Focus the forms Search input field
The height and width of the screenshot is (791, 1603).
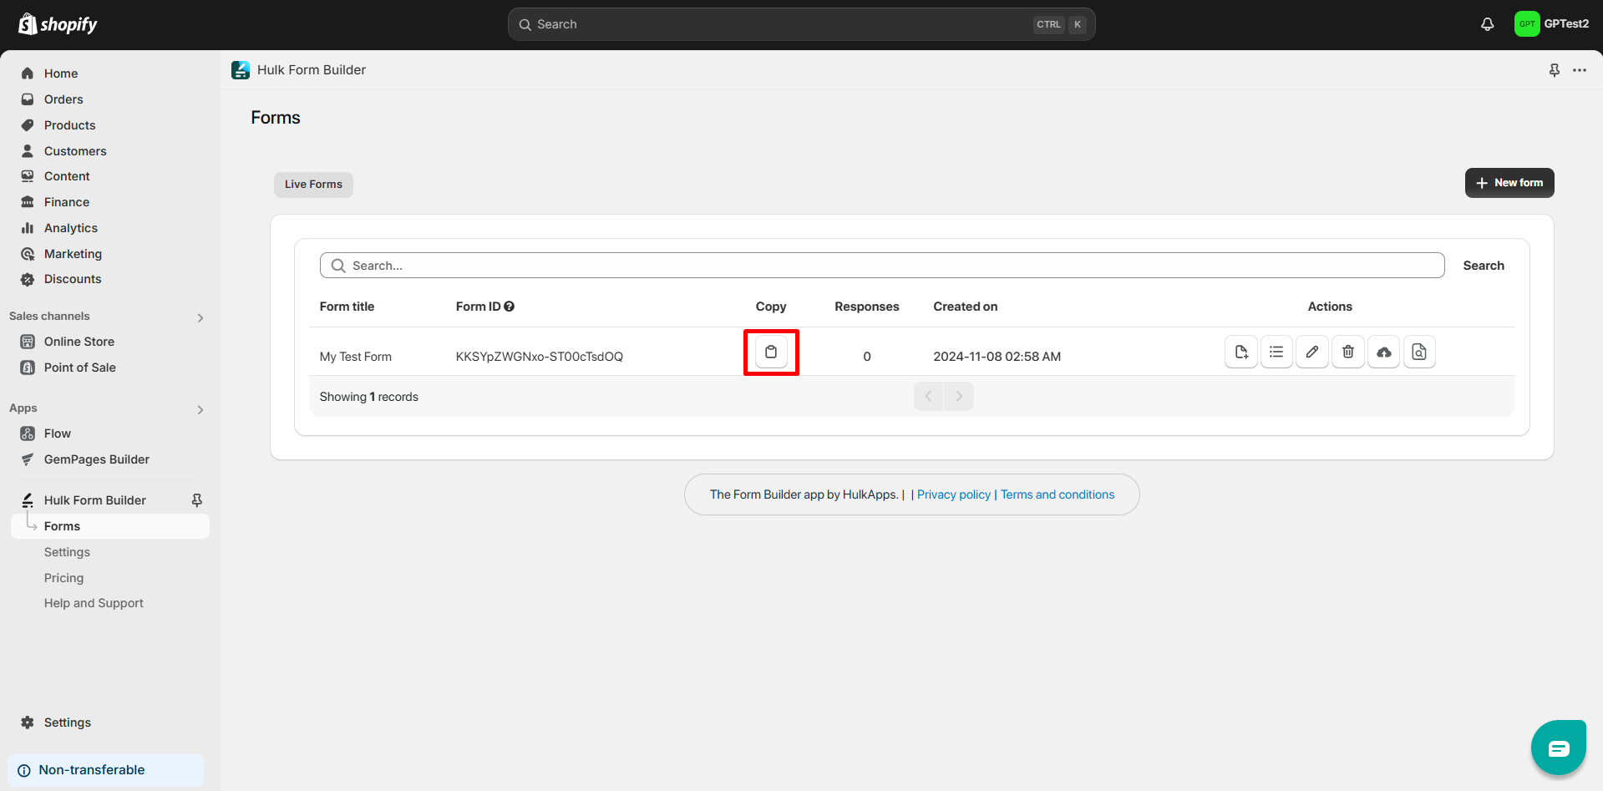tap(885, 266)
